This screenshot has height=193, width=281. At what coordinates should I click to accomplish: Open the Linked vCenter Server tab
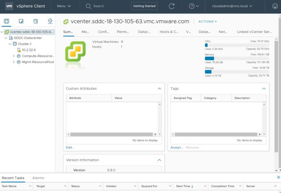coord(254,32)
